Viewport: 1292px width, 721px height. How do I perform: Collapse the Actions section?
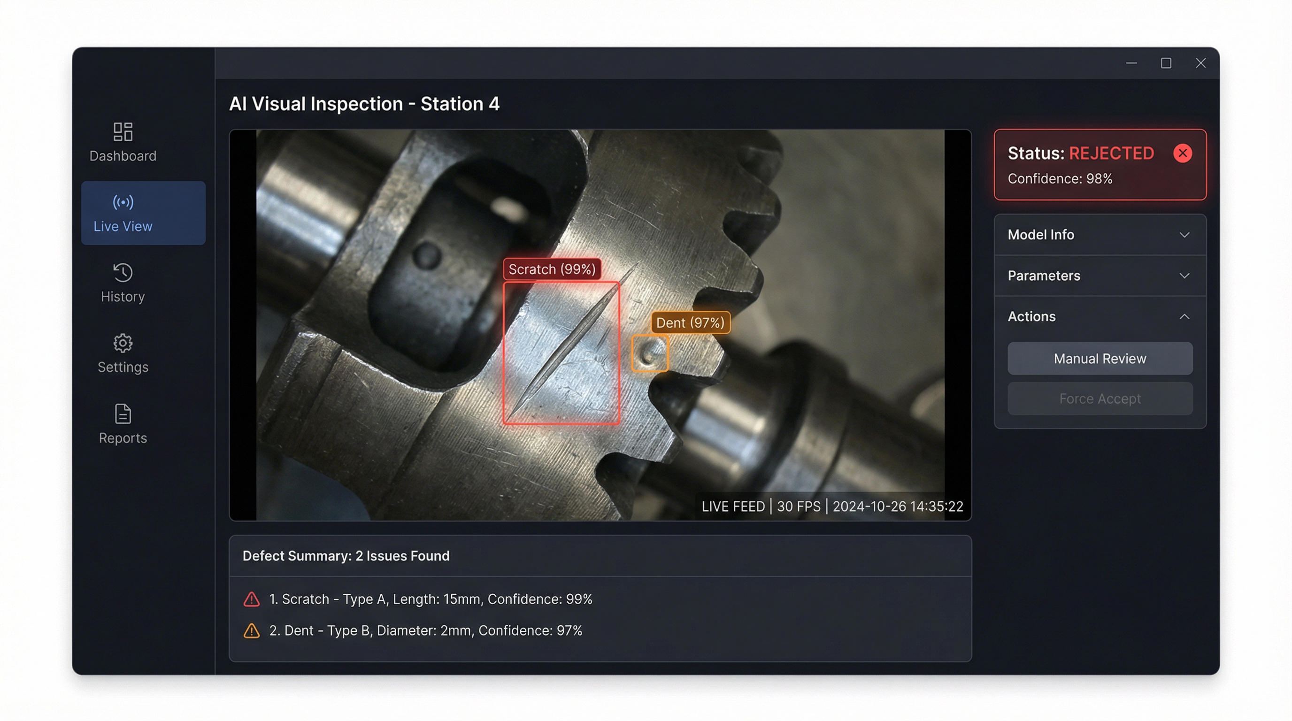(1100, 316)
